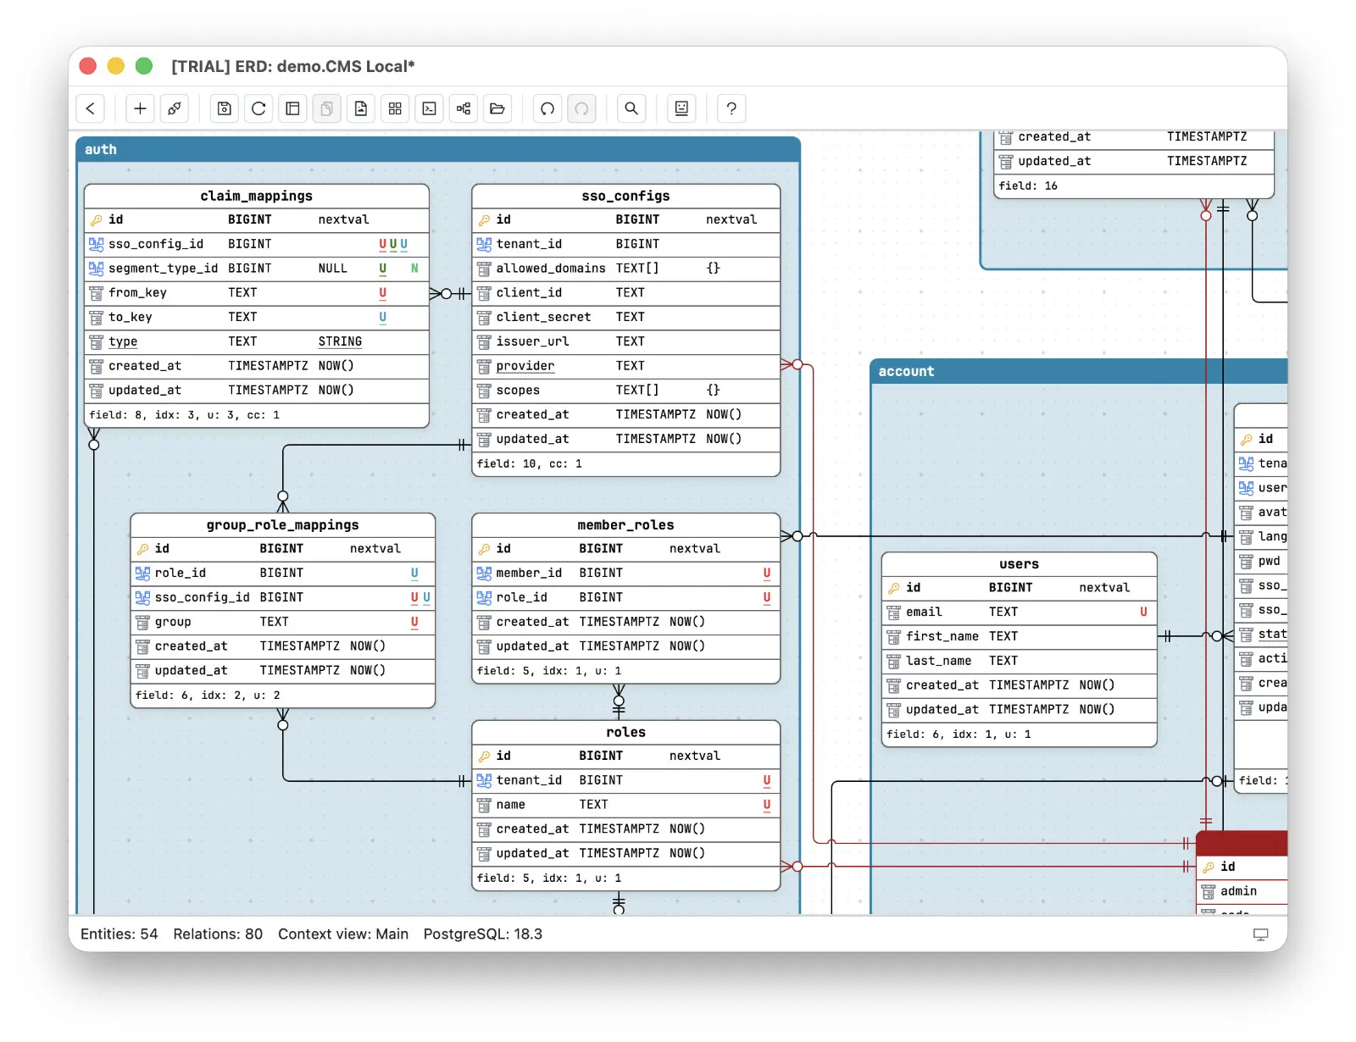Toggle the layout panel icon

[x=292, y=108]
